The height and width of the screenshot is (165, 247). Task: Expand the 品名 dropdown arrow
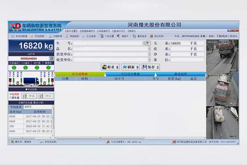149,49
